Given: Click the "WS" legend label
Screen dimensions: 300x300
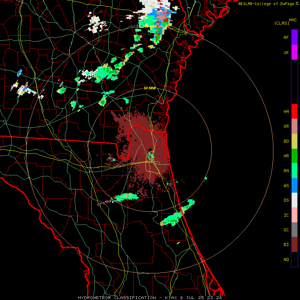Looking at the screenshot, I should click(x=286, y=186).
